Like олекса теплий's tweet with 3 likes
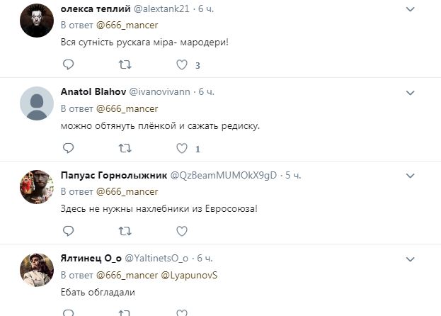 pyautogui.click(x=182, y=64)
